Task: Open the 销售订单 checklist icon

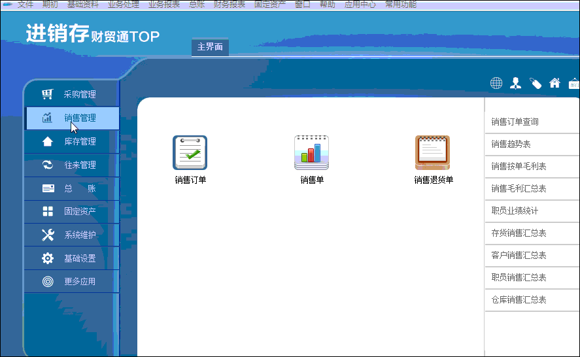Action: (190, 153)
